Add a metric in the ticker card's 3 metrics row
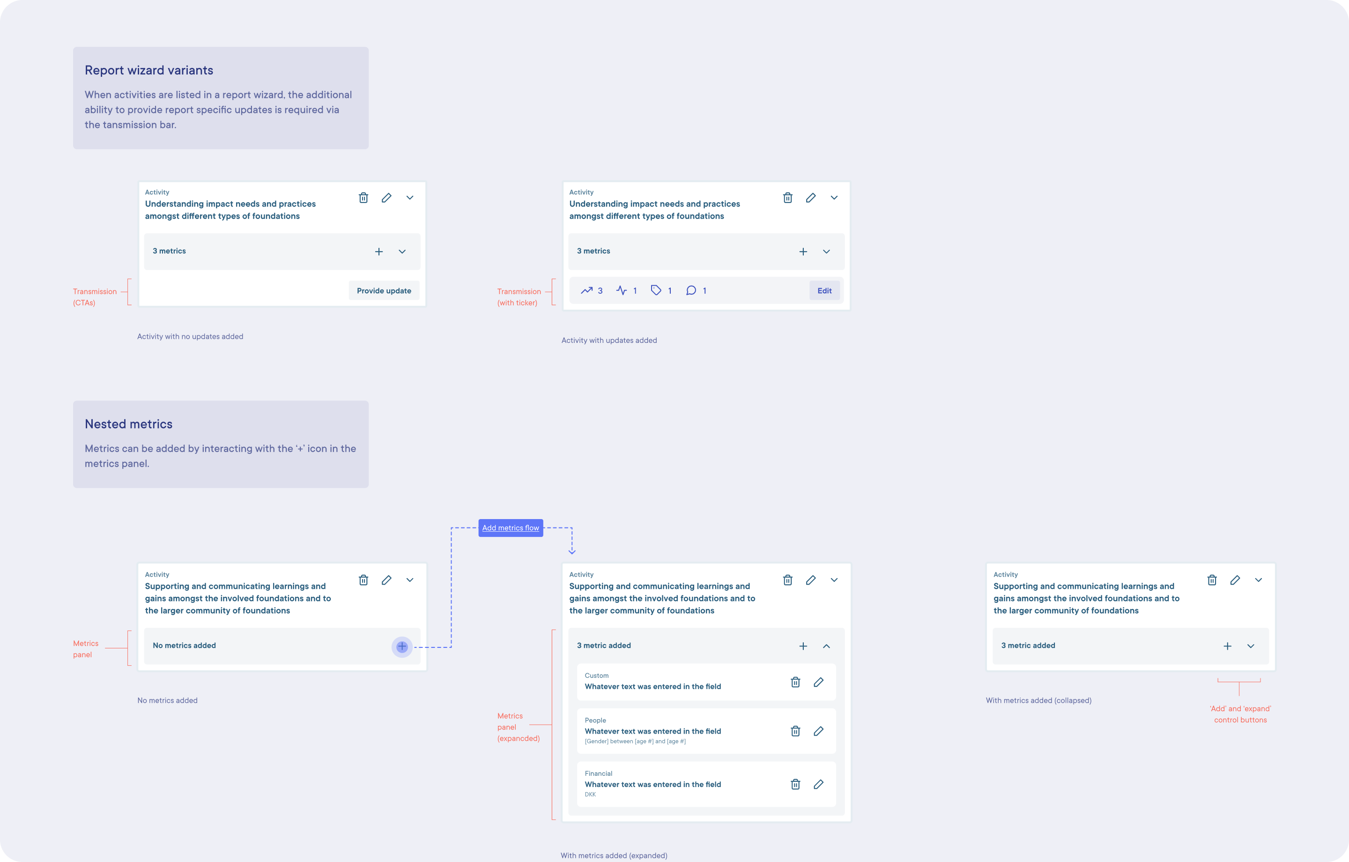The image size is (1349, 862). 803,252
